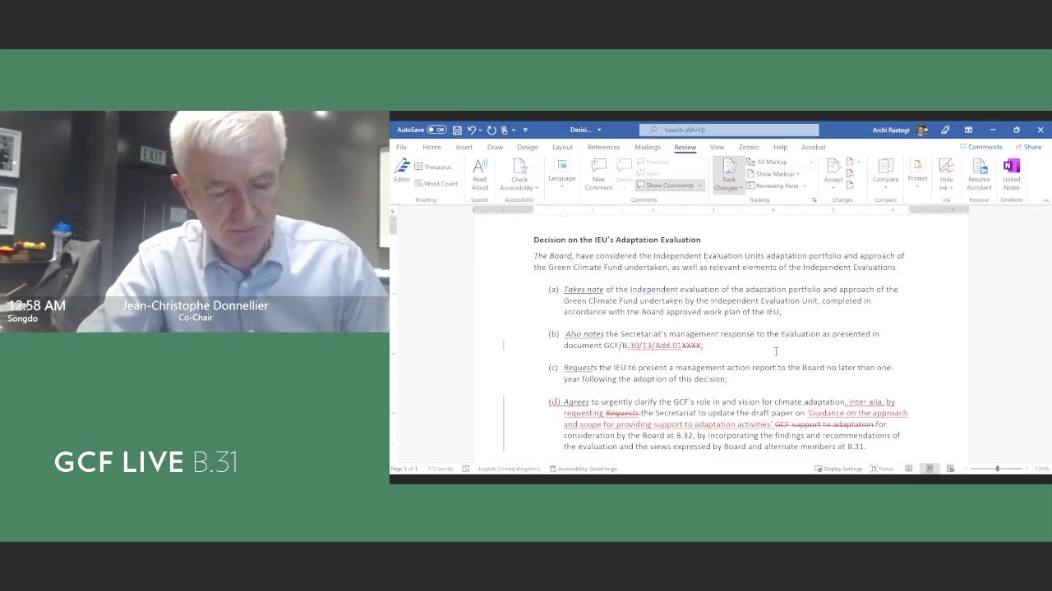
Task: Go to the previous tracked change
Action: coord(850,173)
